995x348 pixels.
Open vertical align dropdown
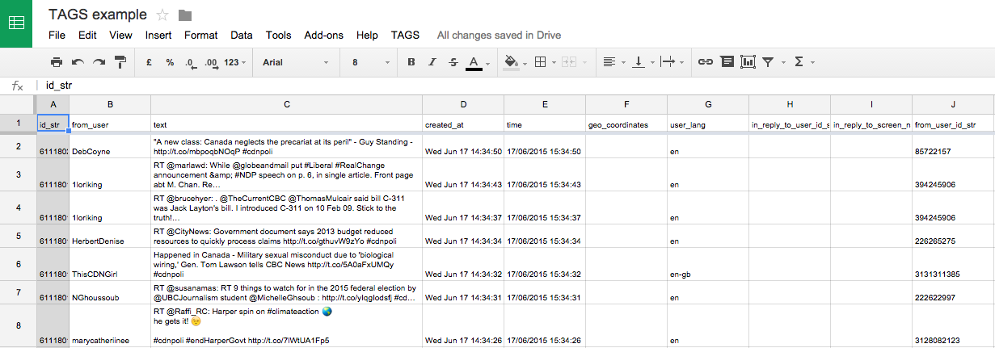[x=642, y=61]
